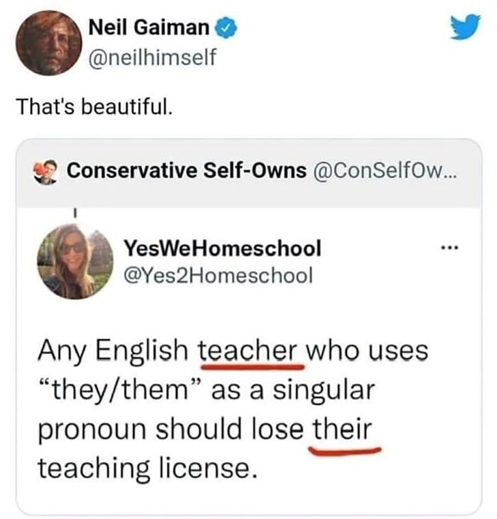This screenshot has height=519, width=497.
Task: Open the Conservative Self-Owns account name
Action: pos(186,171)
